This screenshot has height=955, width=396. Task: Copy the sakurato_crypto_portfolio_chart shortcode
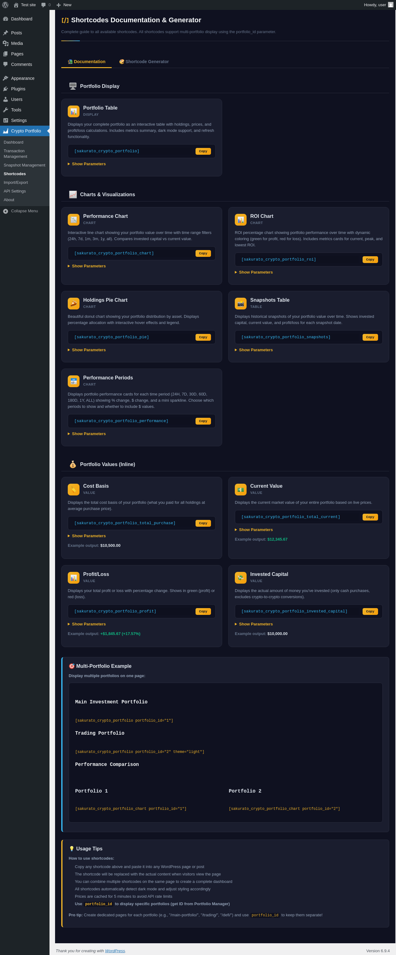coord(203,253)
